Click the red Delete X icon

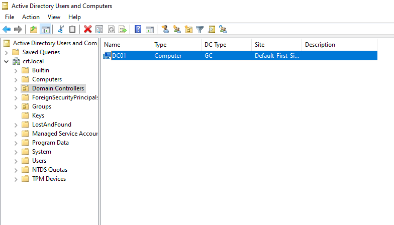point(87,29)
